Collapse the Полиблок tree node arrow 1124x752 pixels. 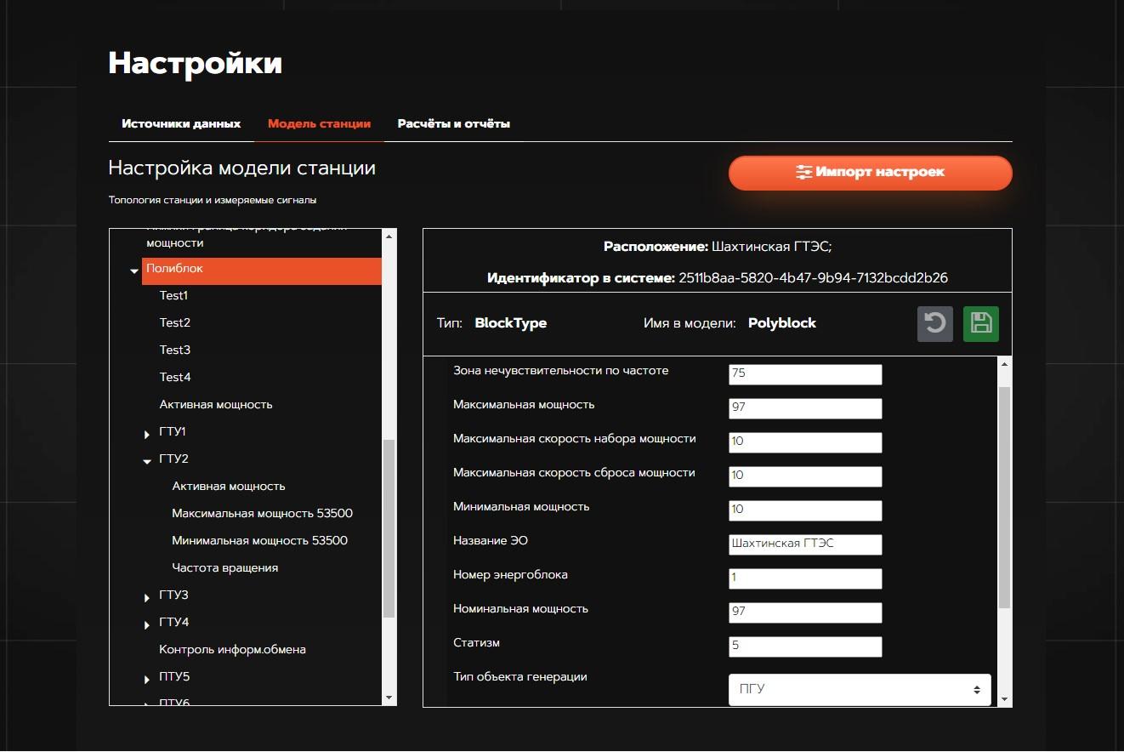(x=134, y=271)
